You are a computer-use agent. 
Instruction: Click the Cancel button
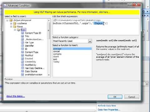pyautogui.click(x=132, y=97)
